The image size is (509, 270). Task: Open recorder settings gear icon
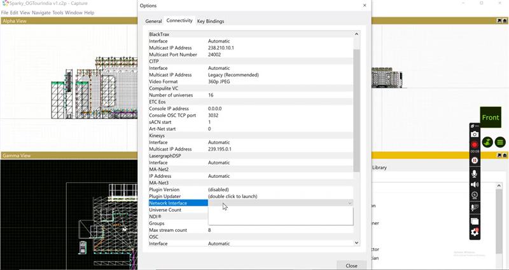click(x=475, y=232)
